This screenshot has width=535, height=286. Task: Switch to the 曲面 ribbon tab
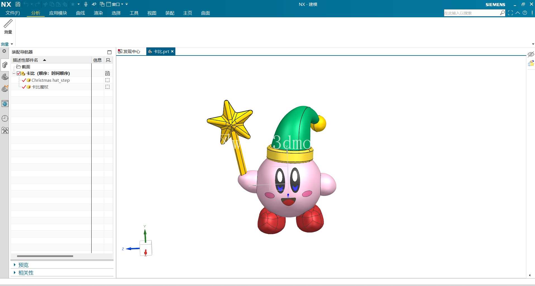tap(206, 13)
